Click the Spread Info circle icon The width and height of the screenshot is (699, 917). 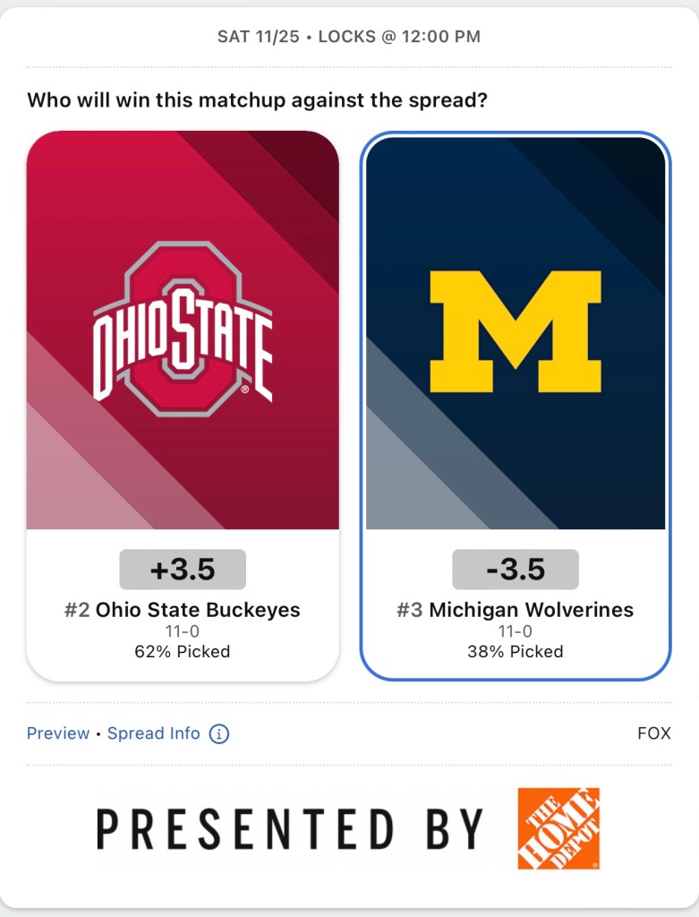pos(219,734)
